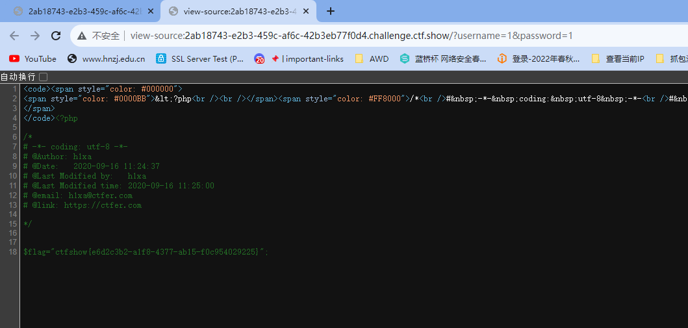
Task: Click the 自动换行 label text
Action: (x=18, y=77)
